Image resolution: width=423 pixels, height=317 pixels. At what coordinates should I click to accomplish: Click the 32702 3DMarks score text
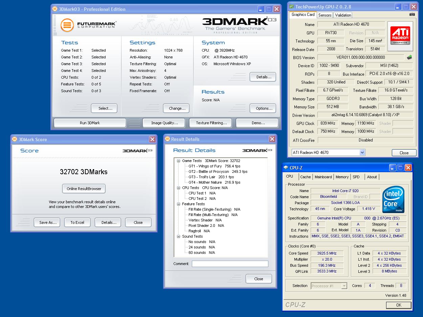[x=84, y=172]
